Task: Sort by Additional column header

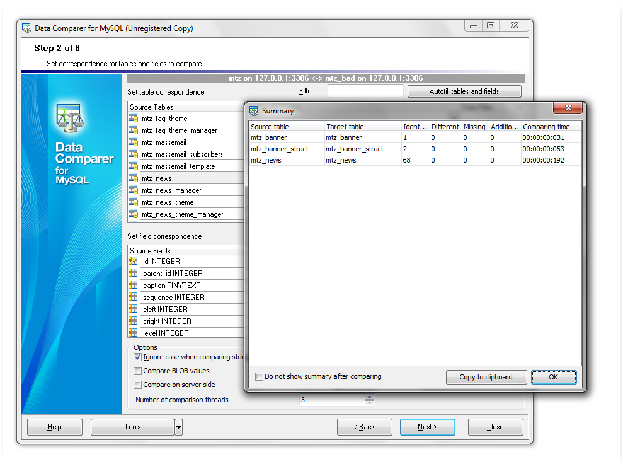Action: click(x=505, y=127)
